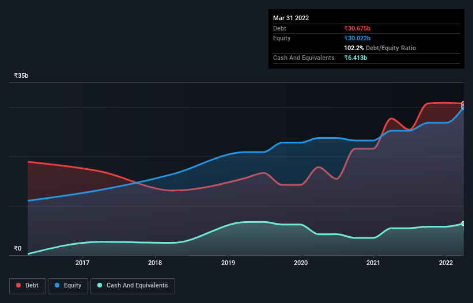Click the ₹30.022b equity value
Image resolution: width=473 pixels, height=303 pixels.
(x=357, y=38)
